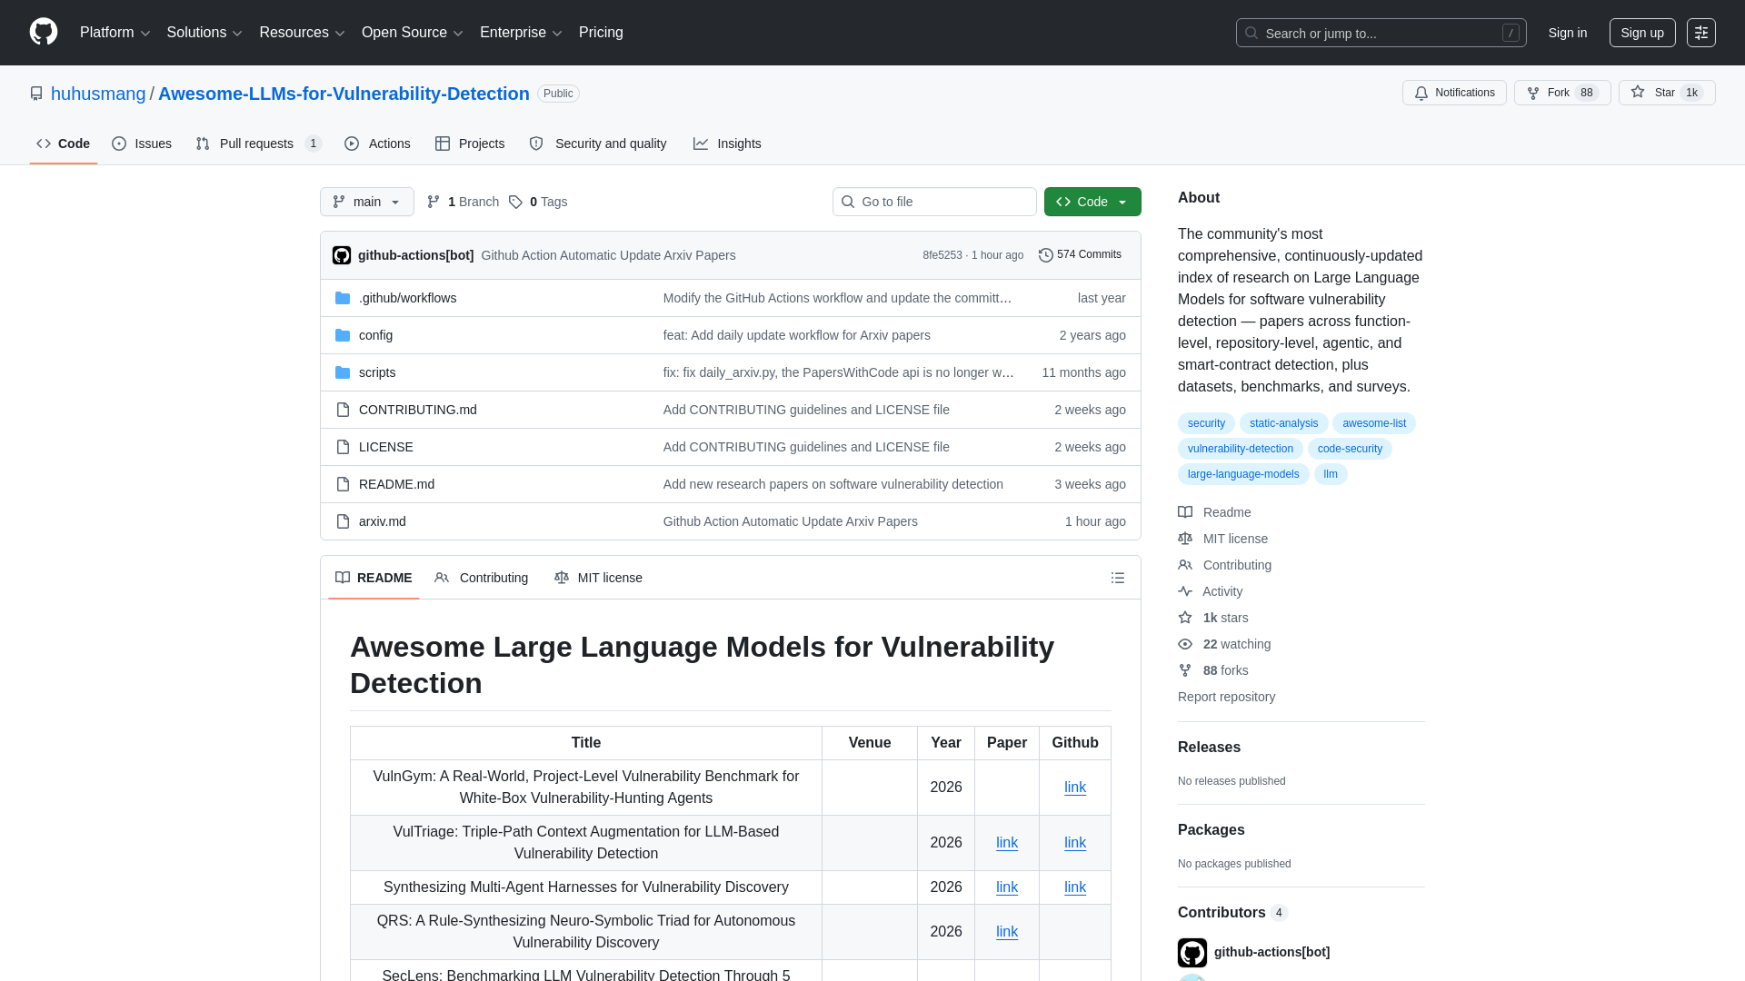Open the Insights tab
Image resolution: width=1745 pixels, height=981 pixels.
coord(727,144)
